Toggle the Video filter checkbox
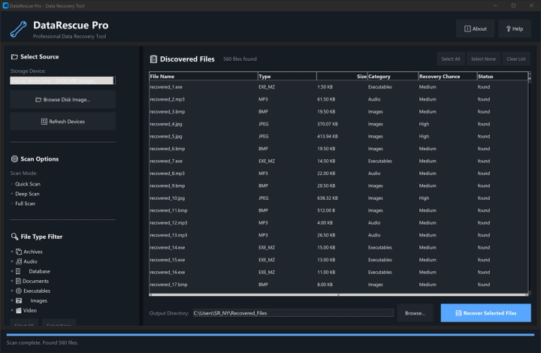Image resolution: width=541 pixels, height=353 pixels. pyautogui.click(x=12, y=310)
